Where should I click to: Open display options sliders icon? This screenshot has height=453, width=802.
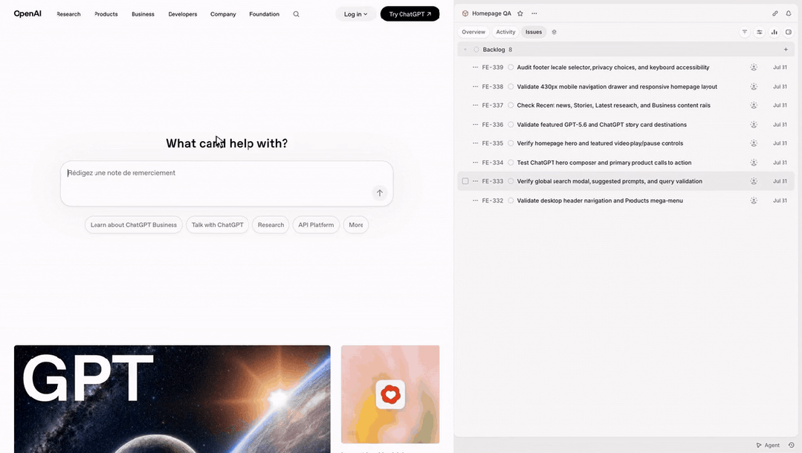coord(760,32)
